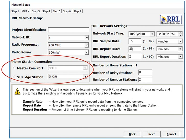
Task: Open the Network Start Time date picker
Action: coord(152,34)
